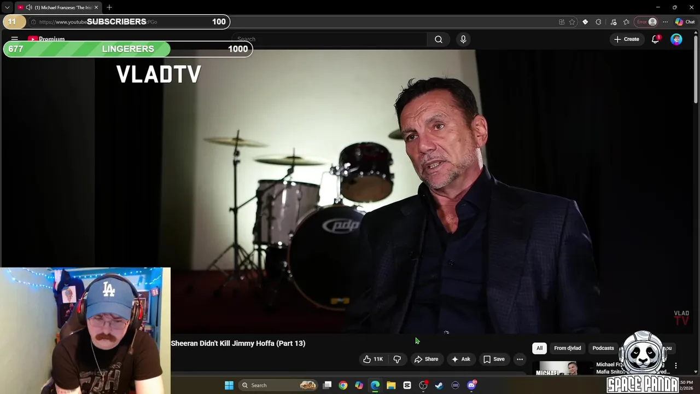Expand the browser tab search dropdown

tap(7, 7)
